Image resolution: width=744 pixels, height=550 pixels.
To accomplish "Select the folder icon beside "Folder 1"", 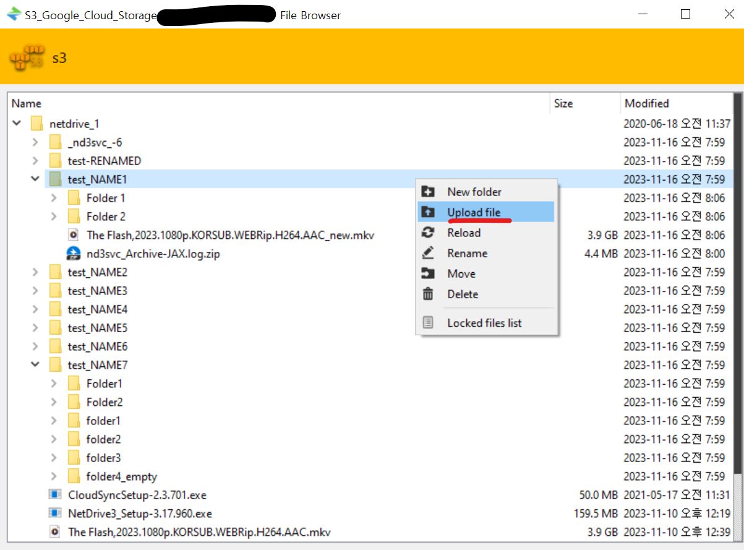I will point(74,198).
